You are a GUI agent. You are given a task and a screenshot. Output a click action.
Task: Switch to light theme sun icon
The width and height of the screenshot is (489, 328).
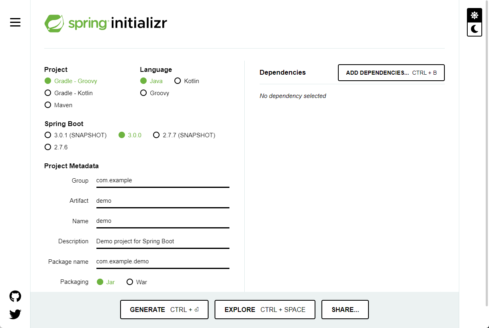[475, 15]
